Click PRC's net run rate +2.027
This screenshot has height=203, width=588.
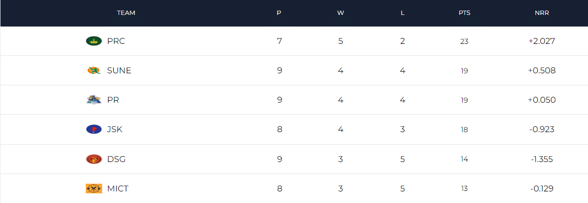(542, 41)
